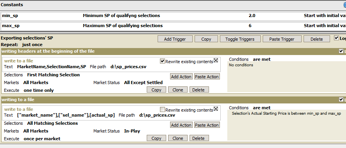Edit the MarketName,SelectionName,SP text field

[52, 67]
